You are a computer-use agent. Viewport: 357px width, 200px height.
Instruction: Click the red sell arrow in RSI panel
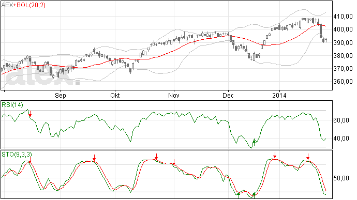30,114
